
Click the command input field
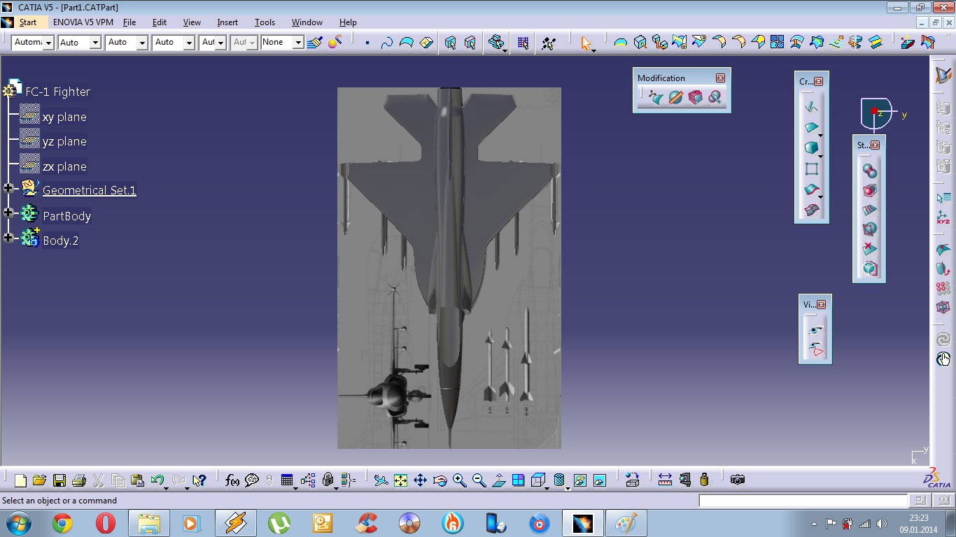803,501
